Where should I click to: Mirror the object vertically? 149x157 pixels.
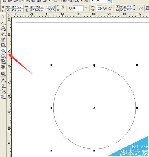click(x=93, y=10)
